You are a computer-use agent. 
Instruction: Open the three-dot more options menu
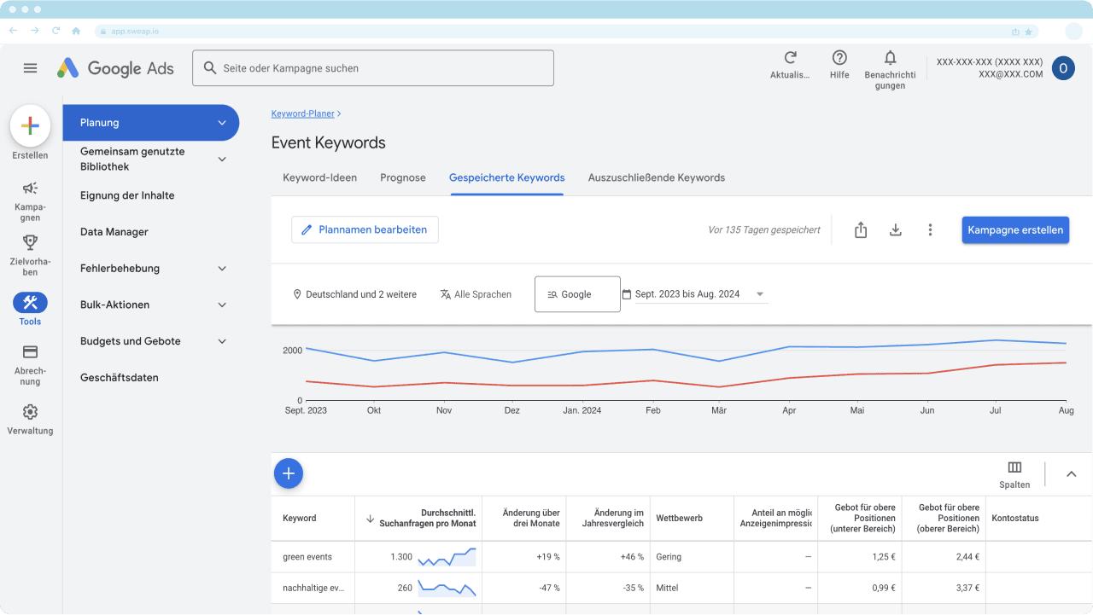[930, 230]
